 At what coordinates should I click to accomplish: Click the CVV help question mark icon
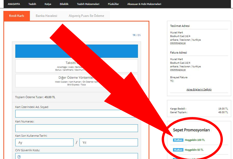pos(19,157)
